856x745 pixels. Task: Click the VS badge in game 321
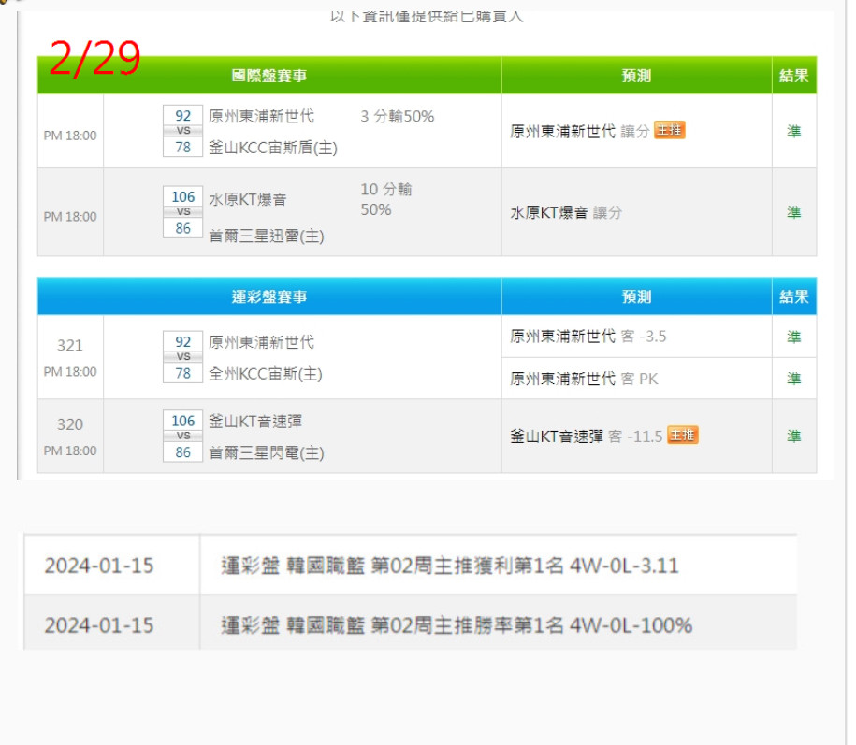[x=183, y=357]
